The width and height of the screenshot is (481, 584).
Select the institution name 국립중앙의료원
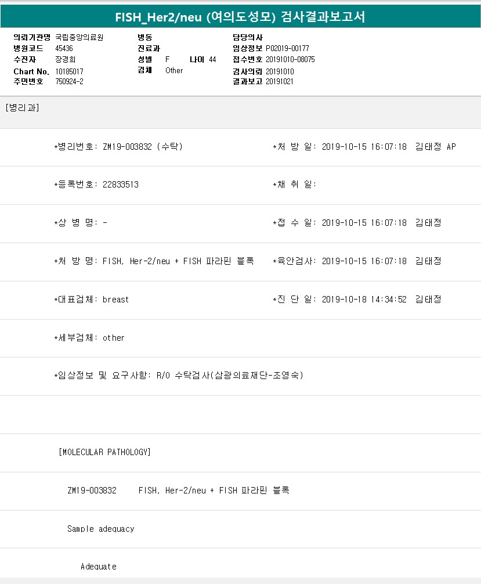(83, 37)
